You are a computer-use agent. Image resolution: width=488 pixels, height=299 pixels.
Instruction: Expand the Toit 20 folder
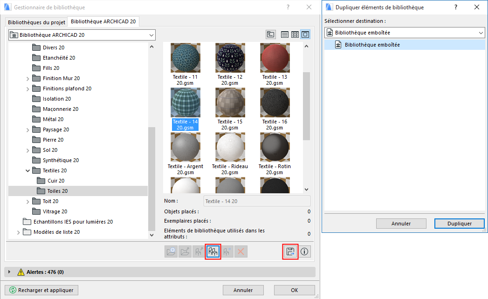(27, 202)
